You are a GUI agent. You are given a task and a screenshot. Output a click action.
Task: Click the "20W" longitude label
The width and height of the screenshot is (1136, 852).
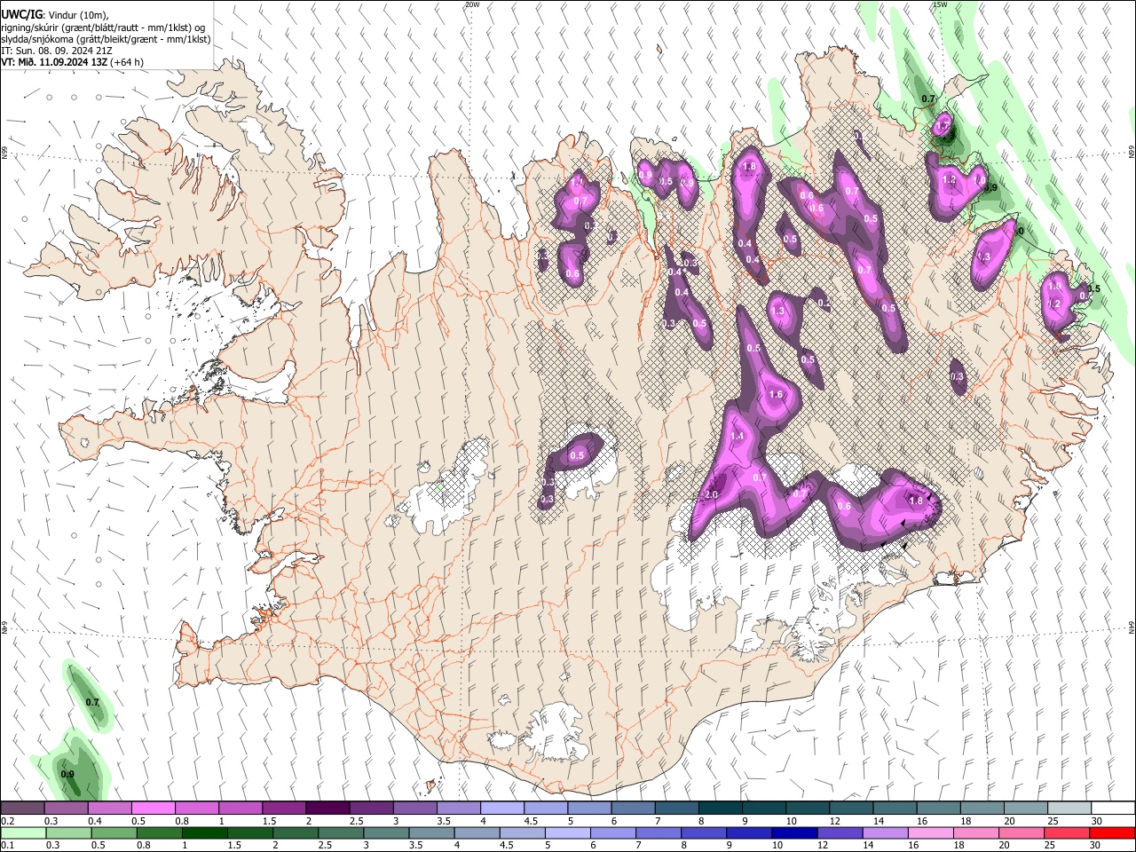tap(472, 4)
